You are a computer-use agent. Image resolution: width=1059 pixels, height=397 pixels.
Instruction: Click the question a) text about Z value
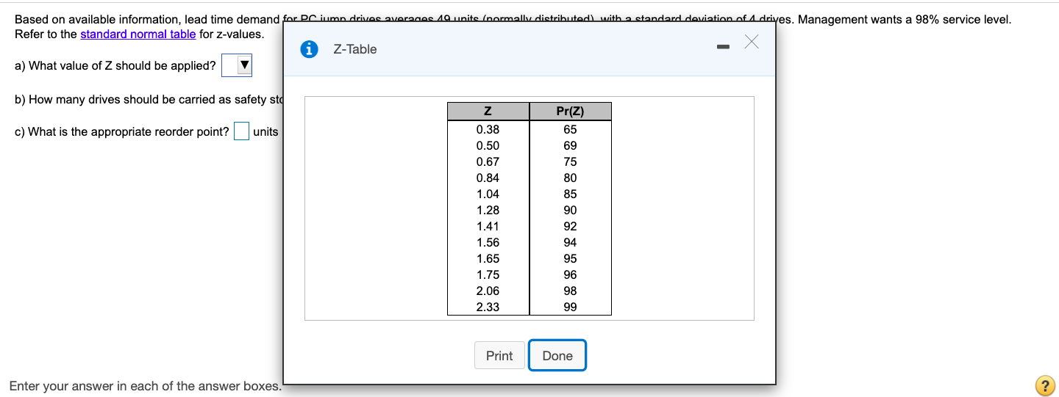click(x=115, y=66)
